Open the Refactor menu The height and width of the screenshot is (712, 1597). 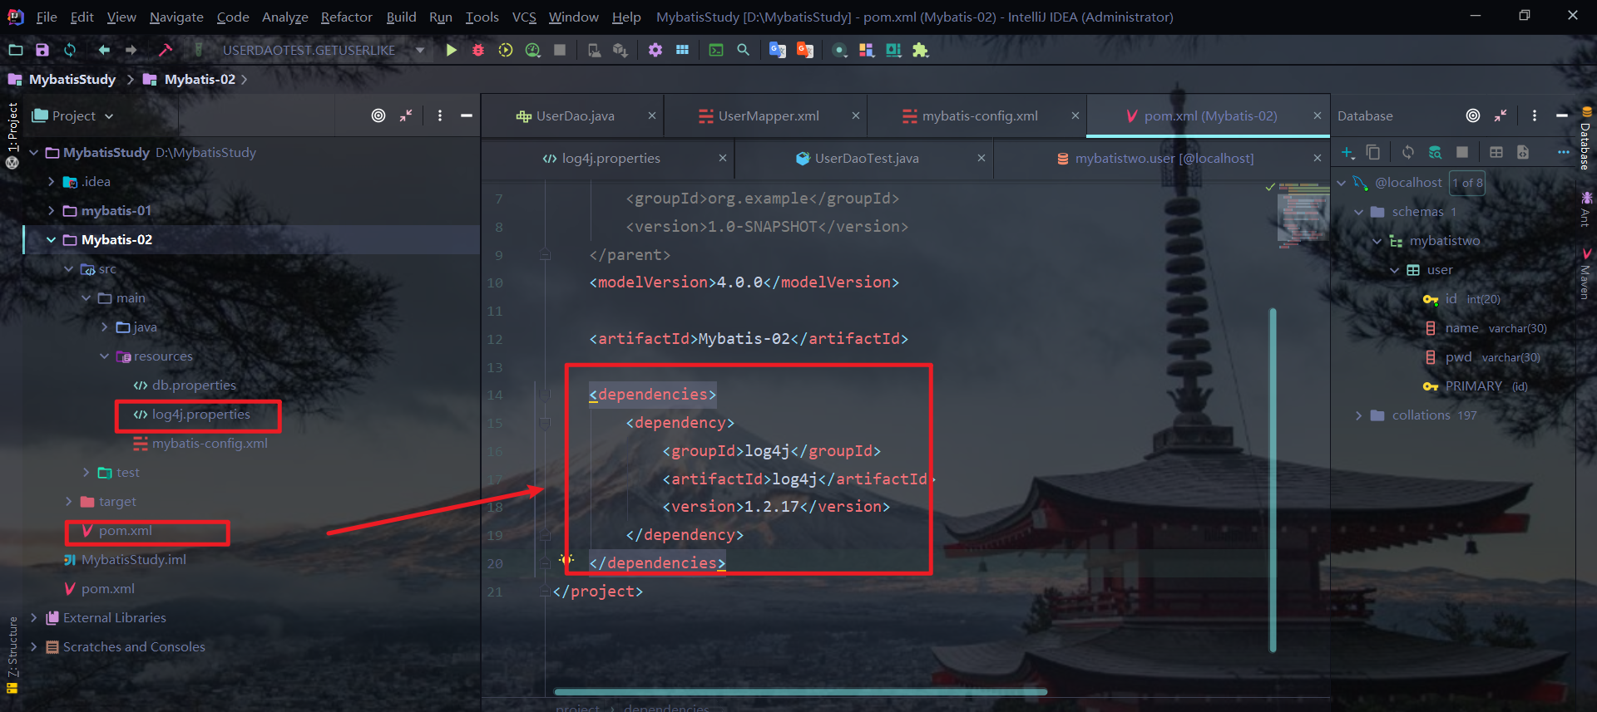tap(346, 17)
